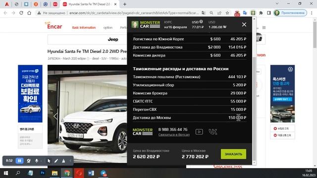
Task: Click the share page icon in address bar
Action: point(219,13)
